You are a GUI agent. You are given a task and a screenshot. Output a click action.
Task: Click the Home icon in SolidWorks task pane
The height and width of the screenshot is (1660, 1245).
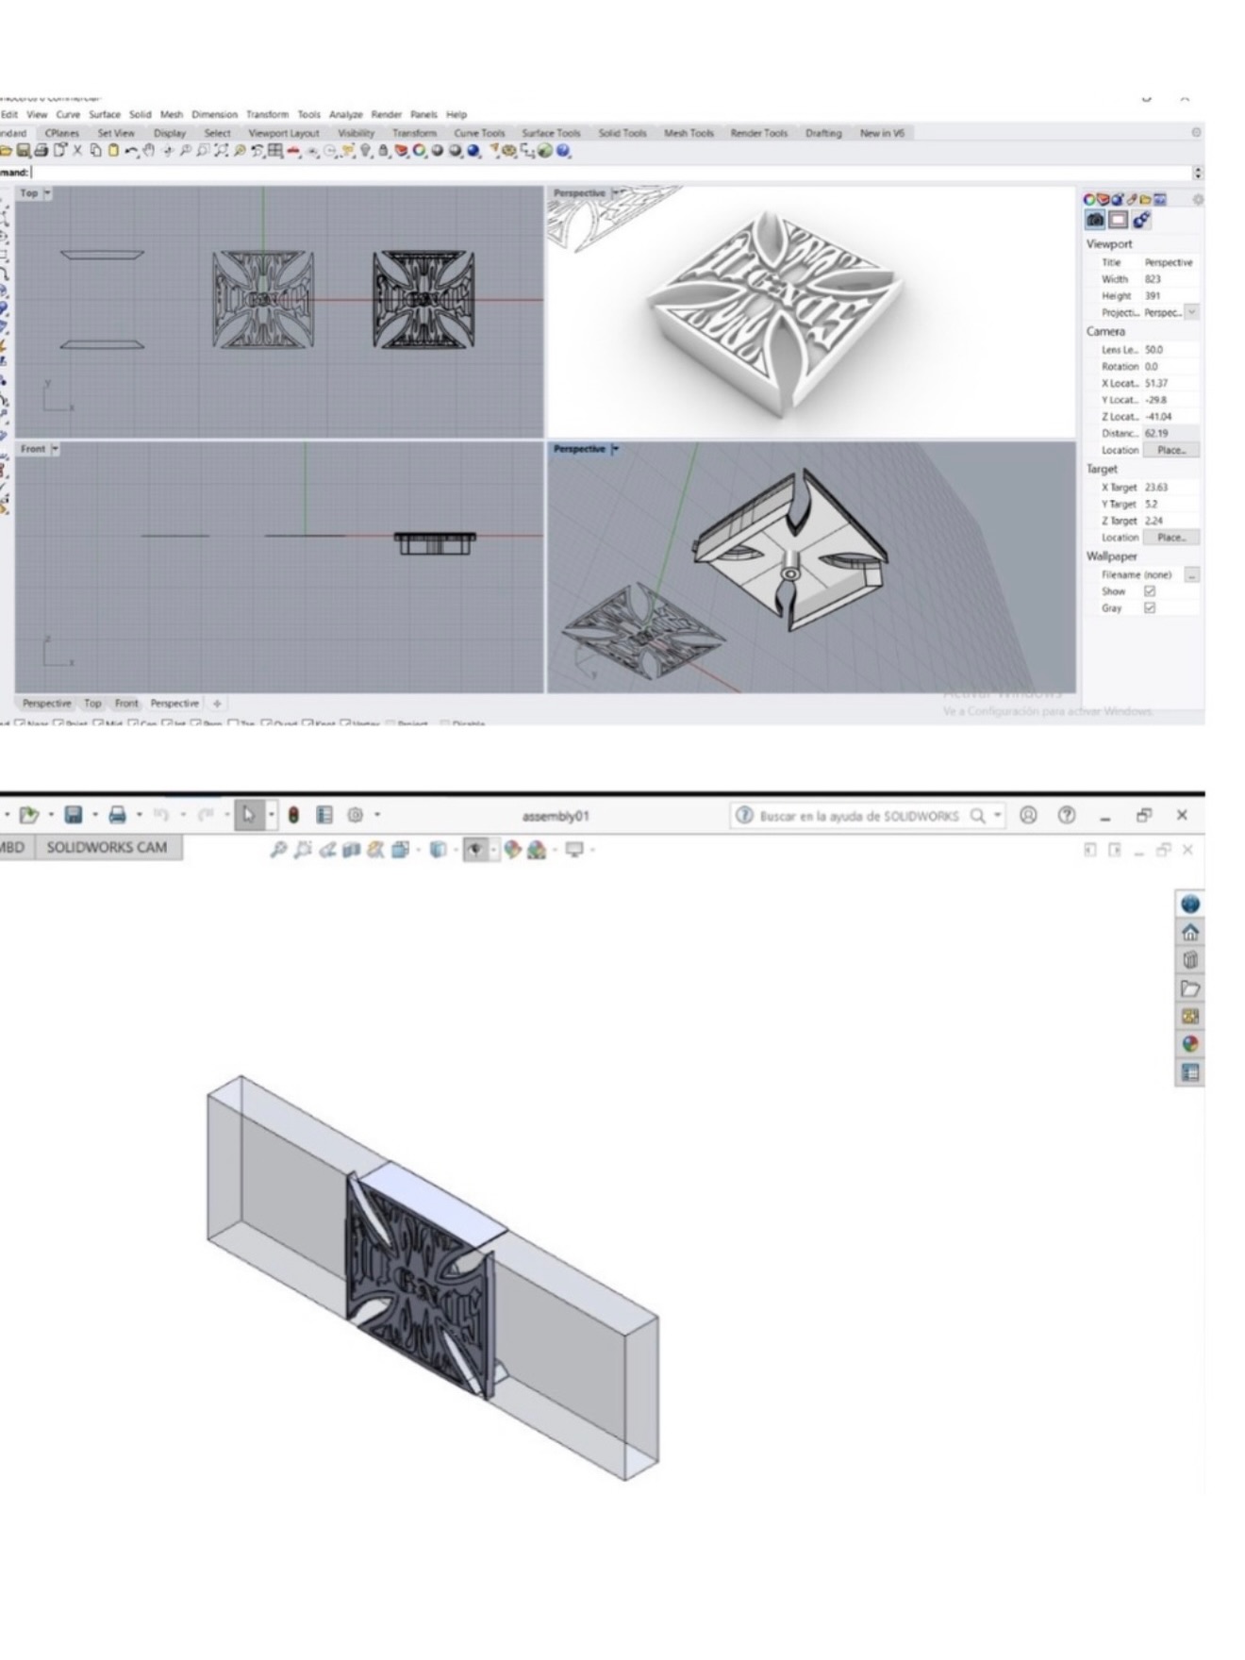1190,933
